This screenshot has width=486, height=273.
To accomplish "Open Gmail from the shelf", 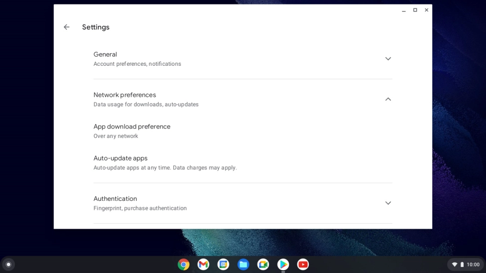I will click(x=203, y=265).
